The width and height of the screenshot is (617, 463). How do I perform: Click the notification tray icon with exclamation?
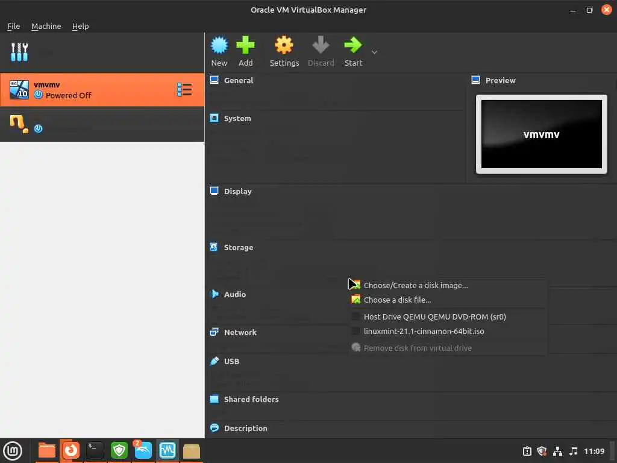pyautogui.click(x=527, y=451)
